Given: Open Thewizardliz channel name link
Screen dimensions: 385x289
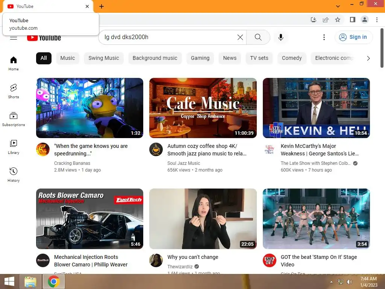Looking at the screenshot, I should pos(180,267).
